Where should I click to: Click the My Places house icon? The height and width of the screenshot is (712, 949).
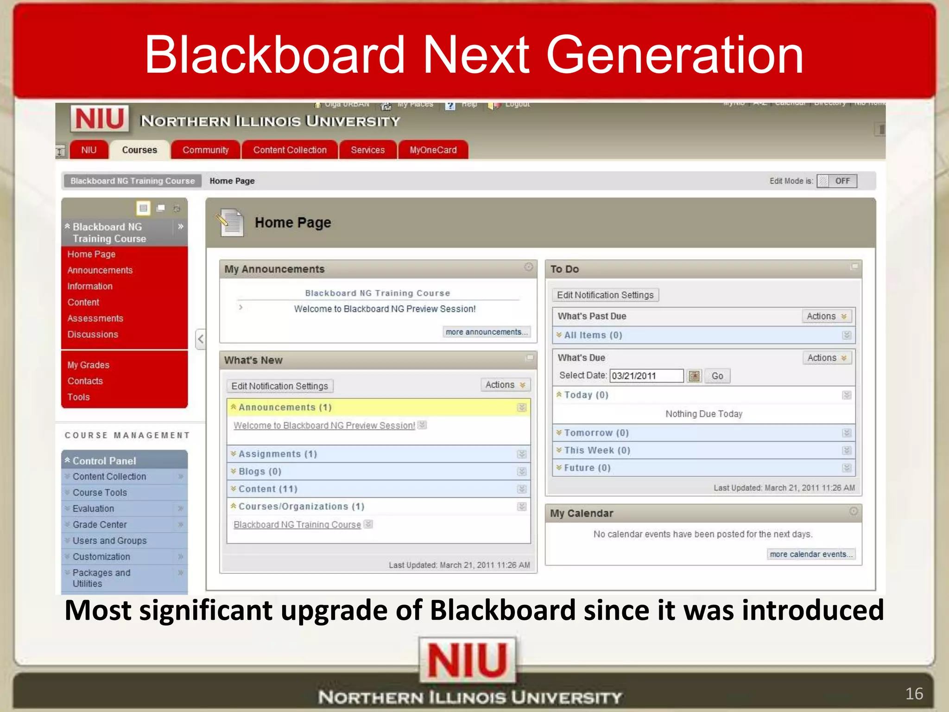coord(386,106)
